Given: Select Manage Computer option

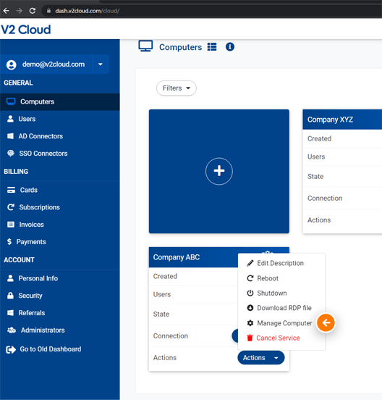Looking at the screenshot, I should 281,323.
